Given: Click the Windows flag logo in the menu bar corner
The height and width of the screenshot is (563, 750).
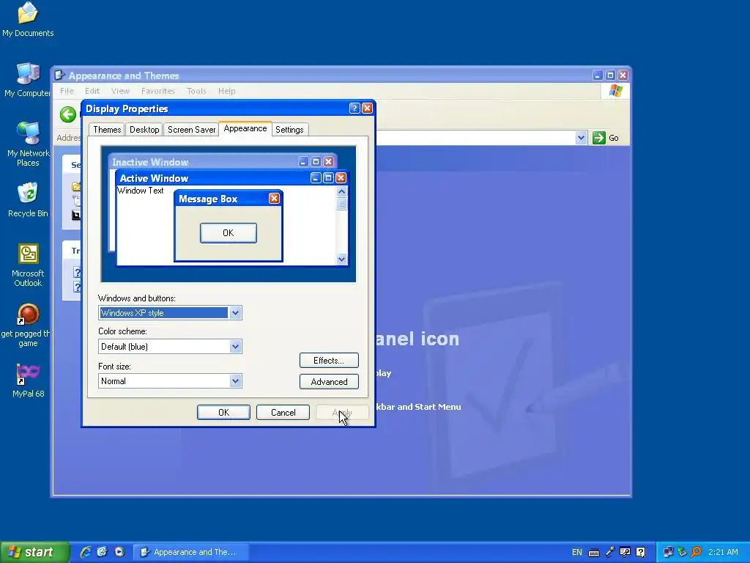Looking at the screenshot, I should click(615, 91).
